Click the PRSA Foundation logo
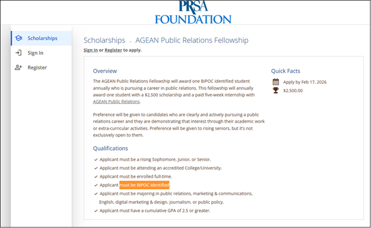This screenshot has width=371, height=228. click(x=193, y=13)
